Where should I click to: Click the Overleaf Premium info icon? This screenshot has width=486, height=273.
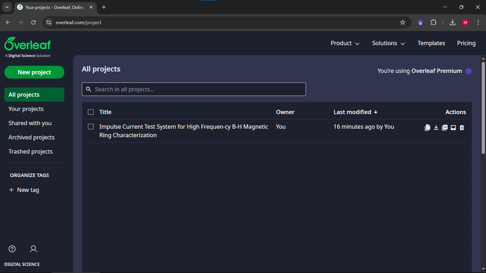pos(469,71)
